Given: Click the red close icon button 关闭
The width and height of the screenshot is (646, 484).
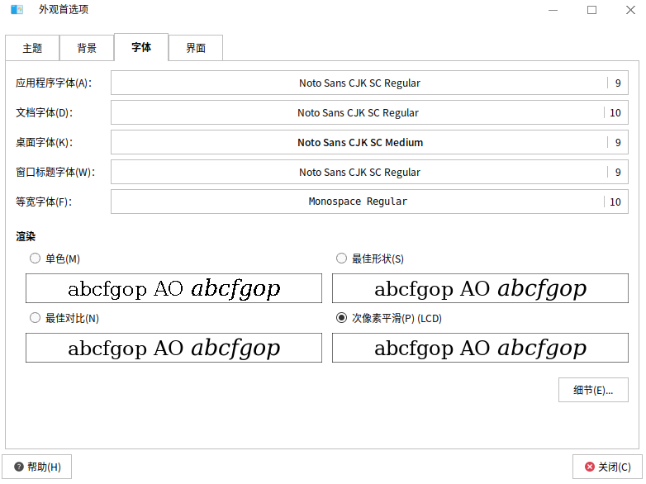Looking at the screenshot, I should pyautogui.click(x=607, y=467).
